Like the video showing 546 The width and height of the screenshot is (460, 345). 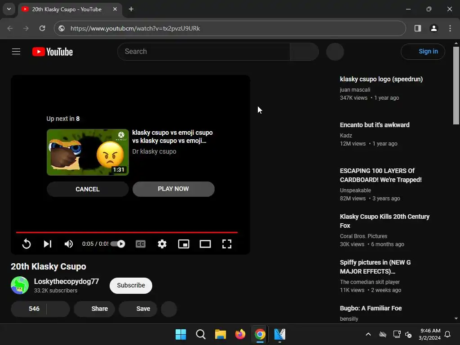[x=29, y=309]
